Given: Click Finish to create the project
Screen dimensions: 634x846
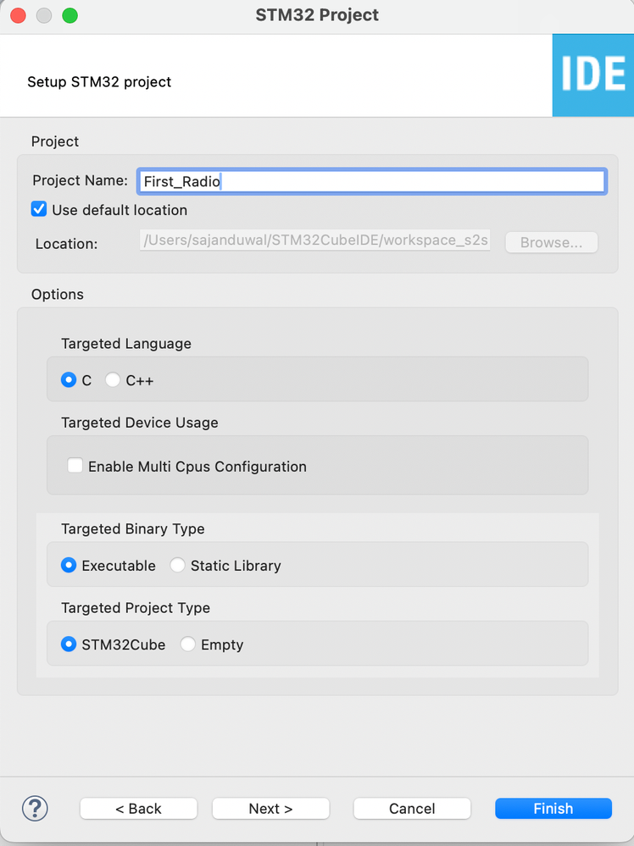Looking at the screenshot, I should pyautogui.click(x=553, y=809).
